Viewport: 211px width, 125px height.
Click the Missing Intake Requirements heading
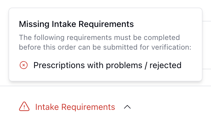pyautogui.click(x=76, y=24)
